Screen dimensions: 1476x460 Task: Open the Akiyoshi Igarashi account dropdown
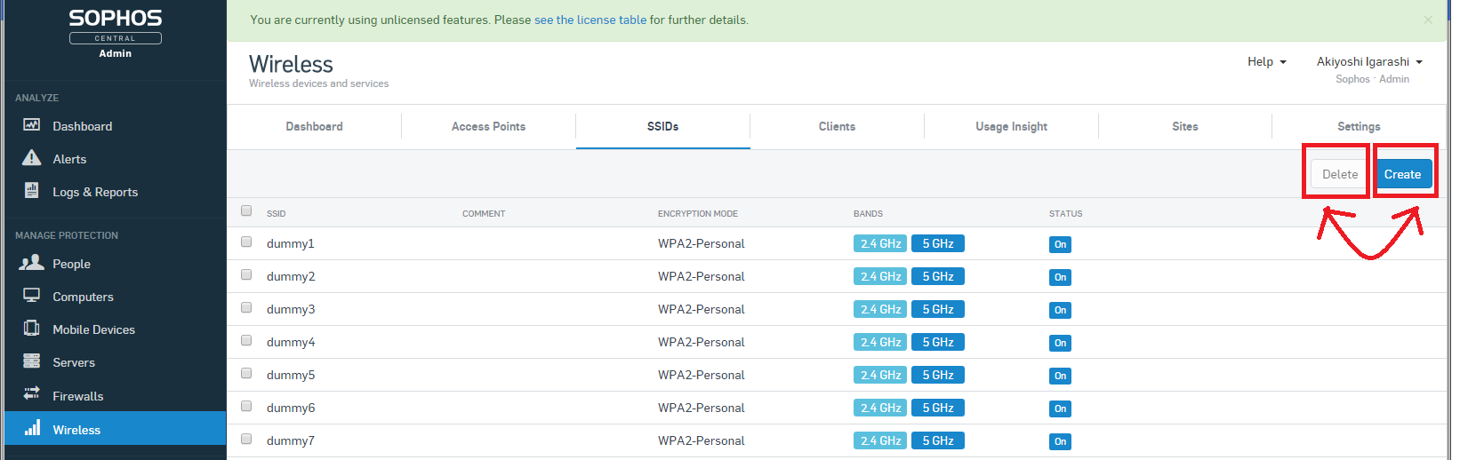(x=1369, y=61)
